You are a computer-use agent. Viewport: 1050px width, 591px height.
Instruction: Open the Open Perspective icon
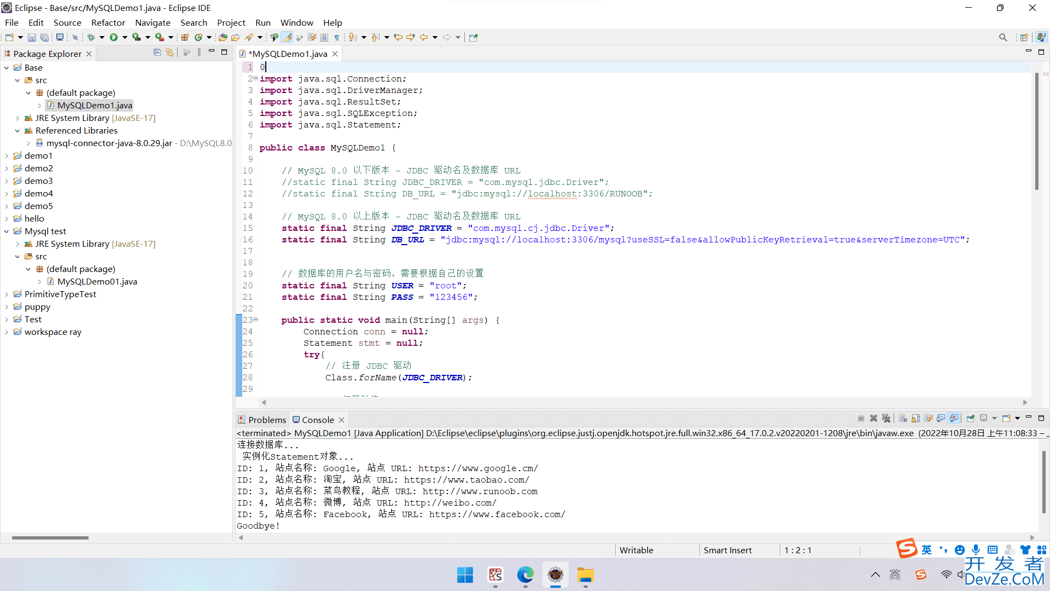tap(1024, 37)
